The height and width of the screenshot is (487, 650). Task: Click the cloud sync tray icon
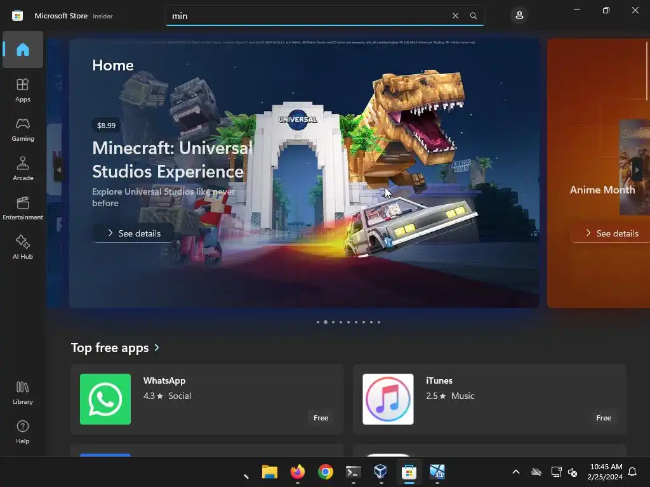tap(536, 472)
